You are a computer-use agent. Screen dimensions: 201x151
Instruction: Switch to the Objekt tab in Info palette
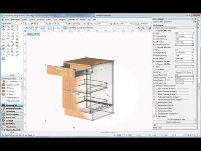click(155, 22)
